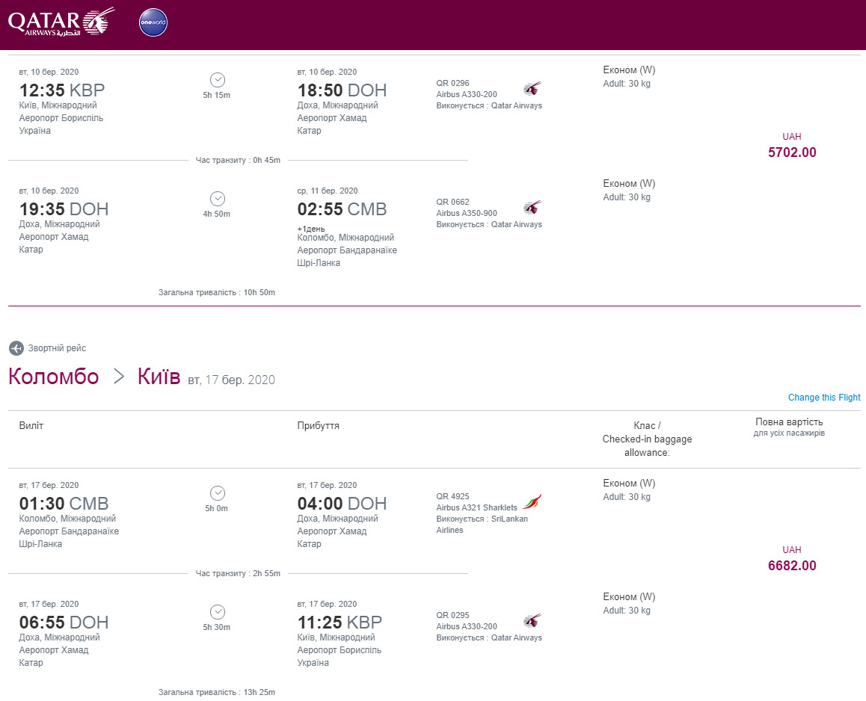Image resolution: width=866 pixels, height=701 pixels.
Task: Click the clock icon above 5h 15m duration
Action: coord(218,80)
